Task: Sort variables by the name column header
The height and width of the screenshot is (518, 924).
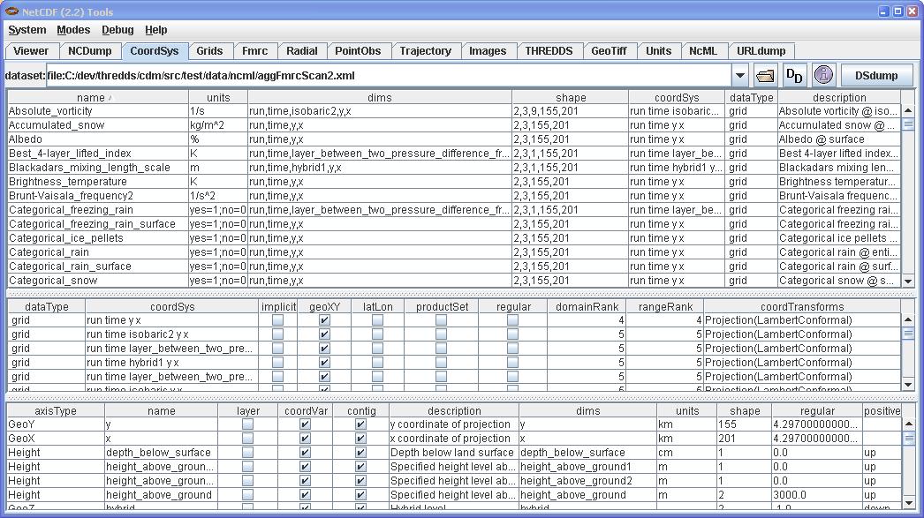Action: pyautogui.click(x=97, y=97)
